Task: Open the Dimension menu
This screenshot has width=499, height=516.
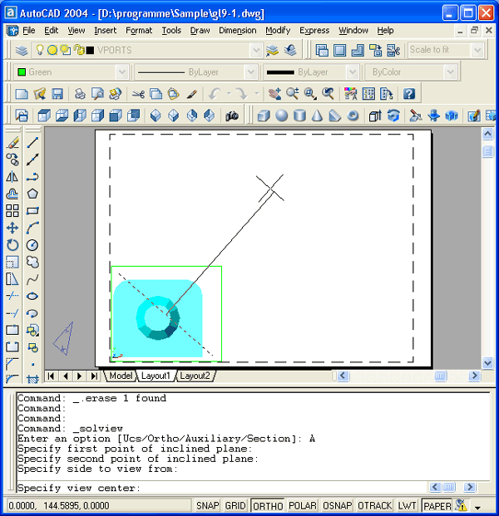Action: click(x=237, y=30)
